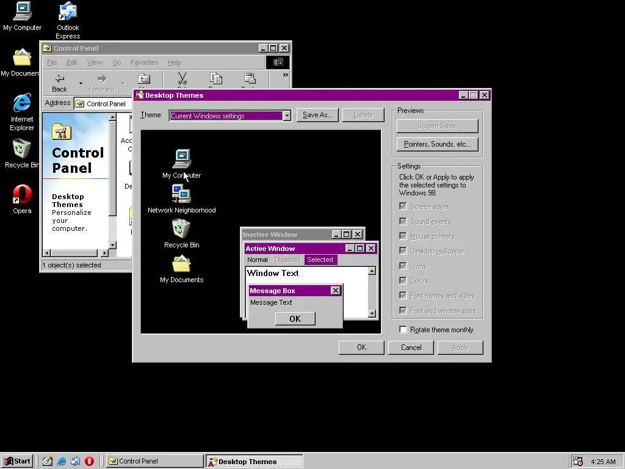
Task: Open My Documents folder on desktop
Action: pos(22,57)
